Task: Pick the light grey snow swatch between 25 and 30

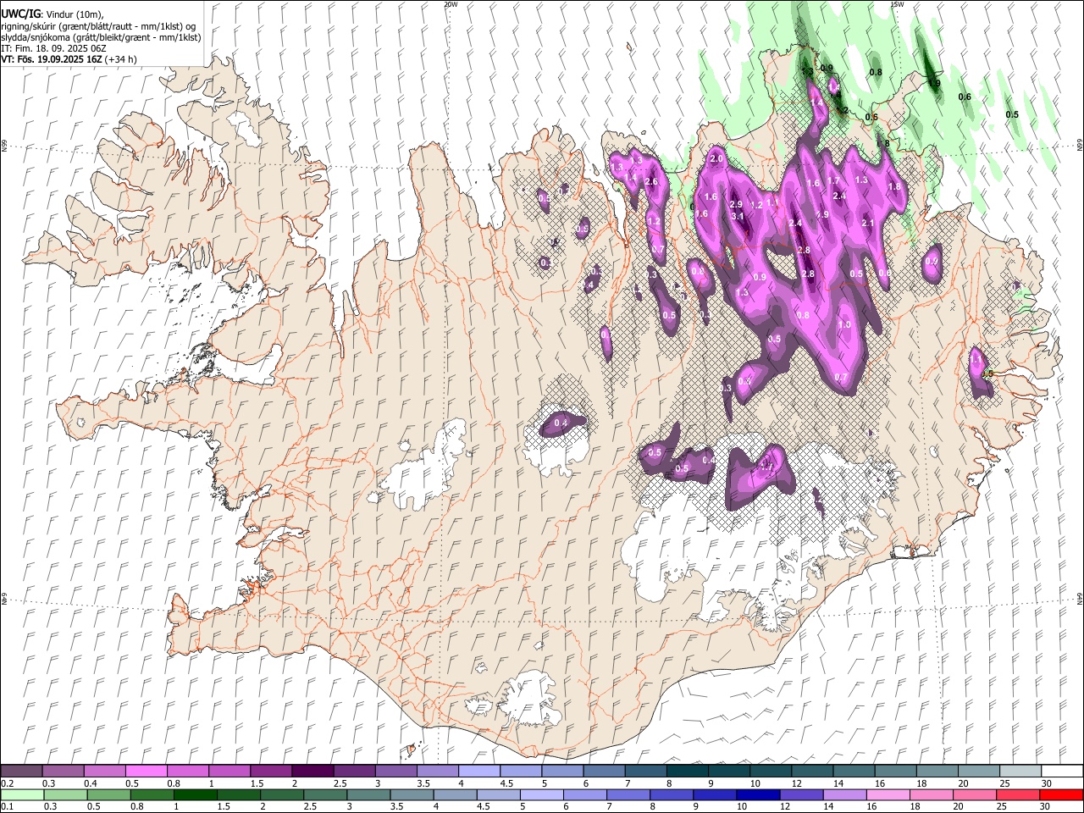Action: coord(1020,772)
